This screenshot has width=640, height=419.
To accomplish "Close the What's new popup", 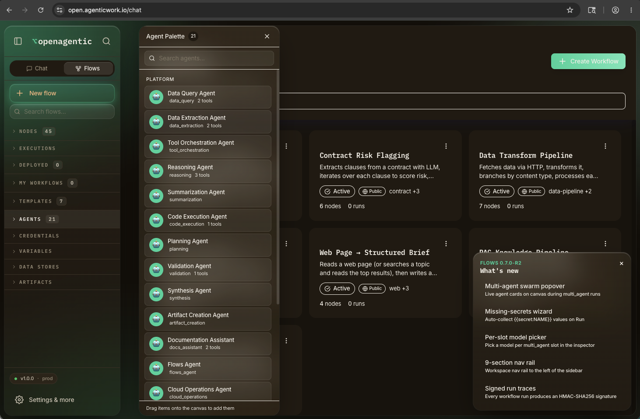I will [622, 263].
